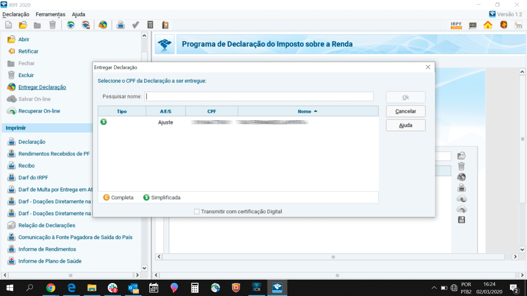The height and width of the screenshot is (296, 527).
Task: Click the sidebar horizontal scroll-right arrow
Action: click(137, 275)
